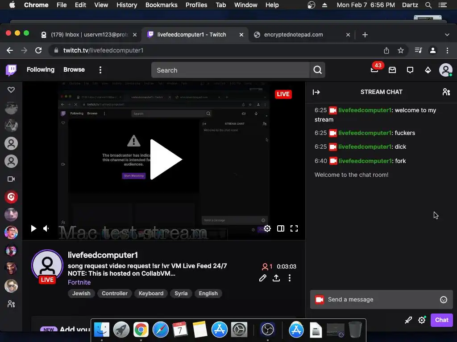Open the channel more options dots

pyautogui.click(x=289, y=278)
